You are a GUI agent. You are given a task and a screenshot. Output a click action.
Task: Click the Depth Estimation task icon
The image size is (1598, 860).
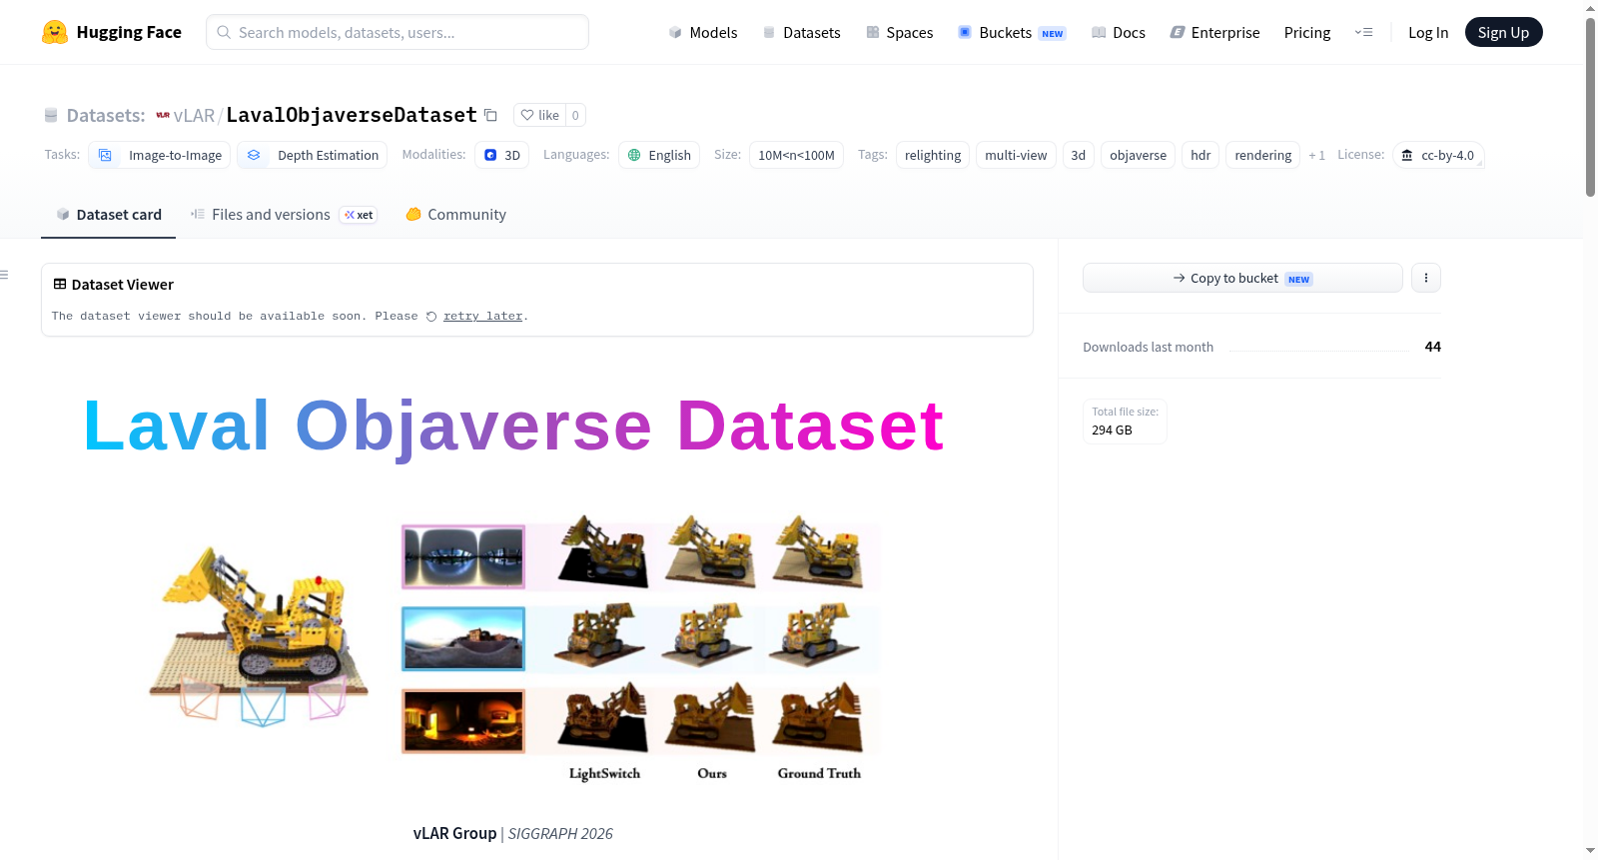(254, 155)
